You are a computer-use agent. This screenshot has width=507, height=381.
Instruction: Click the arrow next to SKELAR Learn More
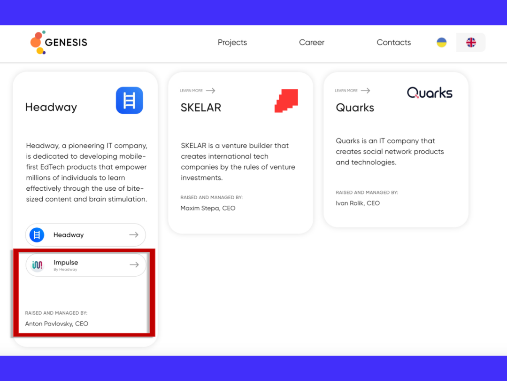coord(210,91)
